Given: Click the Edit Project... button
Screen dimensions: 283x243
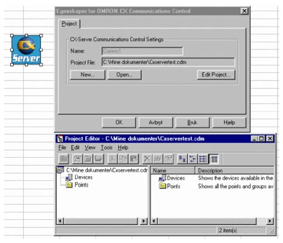Looking at the screenshot, I should pos(216,75).
